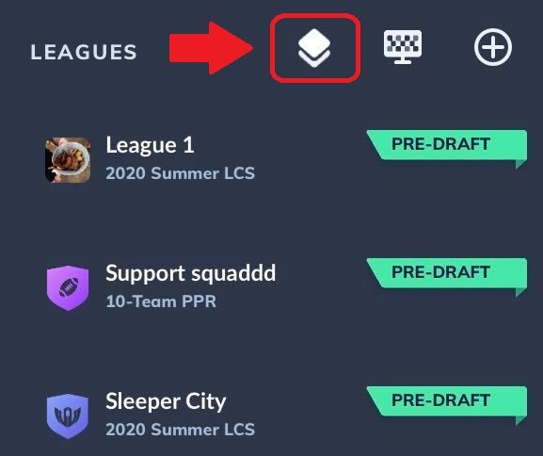
Task: Open the League 1 food photo avatar
Action: click(x=68, y=160)
